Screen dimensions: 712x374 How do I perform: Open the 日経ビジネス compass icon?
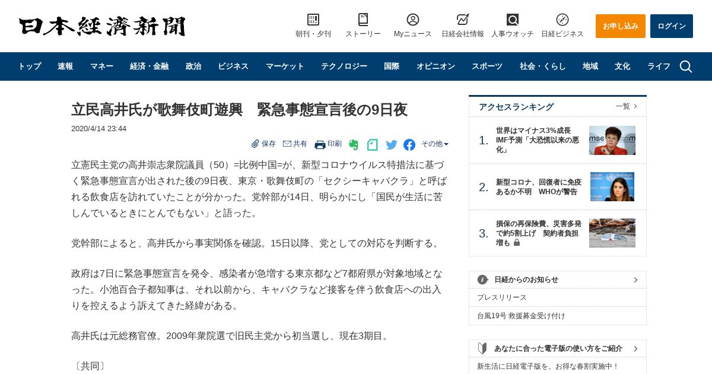[x=562, y=20]
